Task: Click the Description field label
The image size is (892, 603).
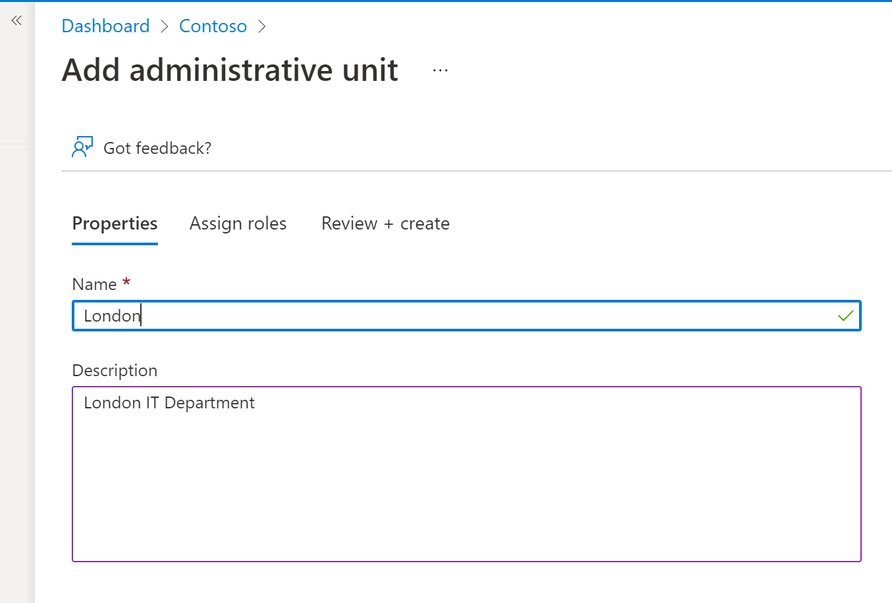Action: point(115,370)
